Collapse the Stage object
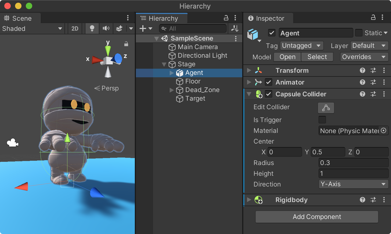The height and width of the screenshot is (234, 391). point(164,64)
